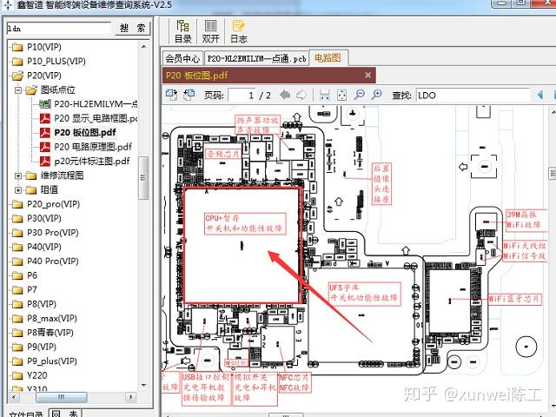
Task: Select the 电路图 tab
Action: [x=328, y=57]
